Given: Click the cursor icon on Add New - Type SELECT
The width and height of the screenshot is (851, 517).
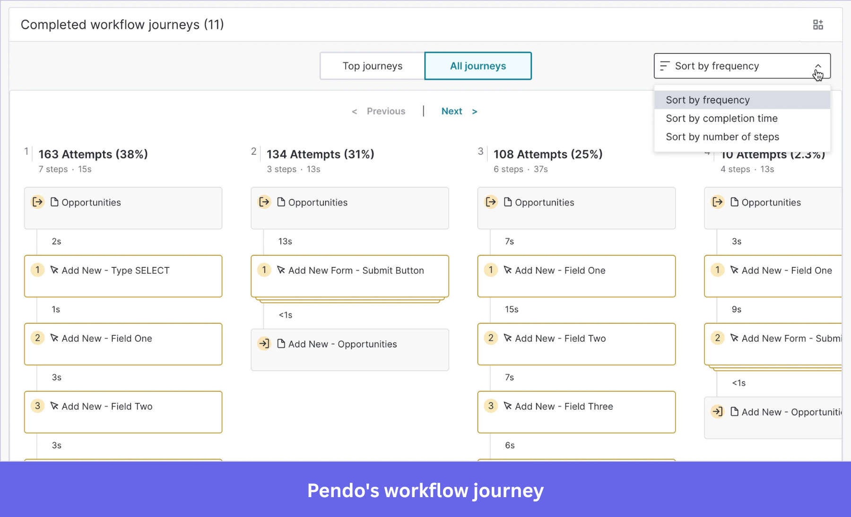Looking at the screenshot, I should click(54, 270).
